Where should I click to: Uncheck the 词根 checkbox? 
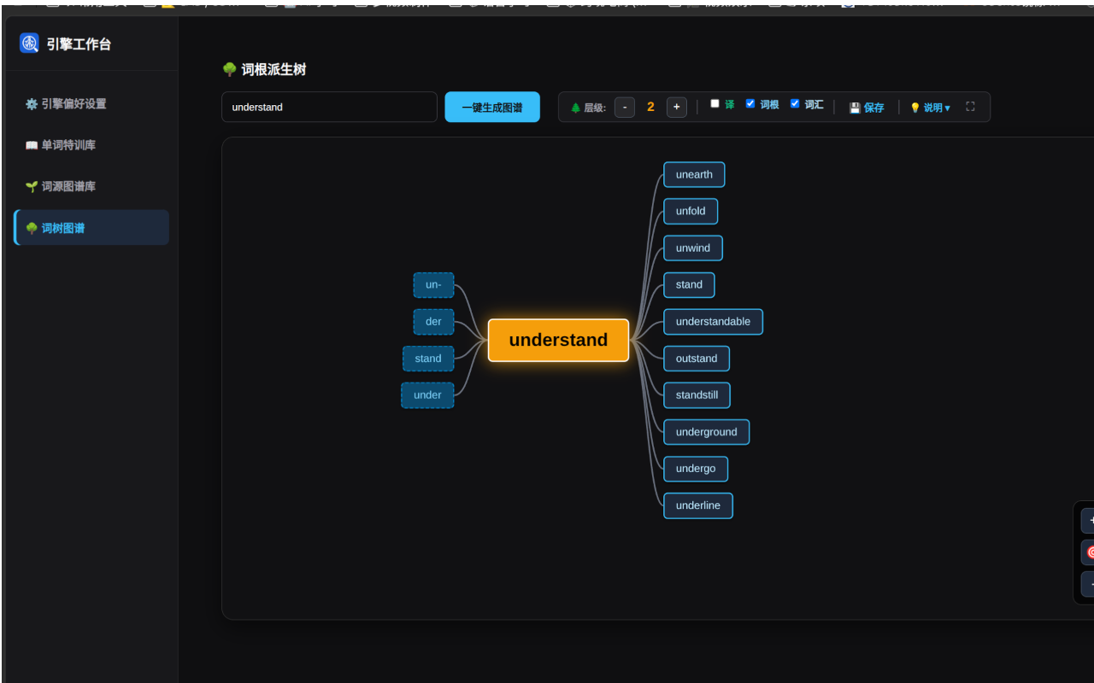750,104
